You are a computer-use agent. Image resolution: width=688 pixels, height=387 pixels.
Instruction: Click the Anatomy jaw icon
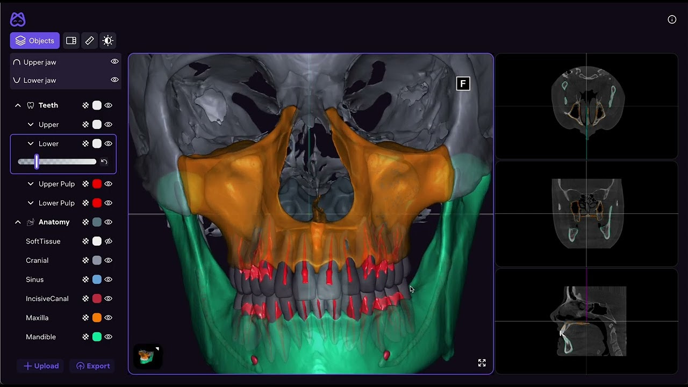coord(31,221)
